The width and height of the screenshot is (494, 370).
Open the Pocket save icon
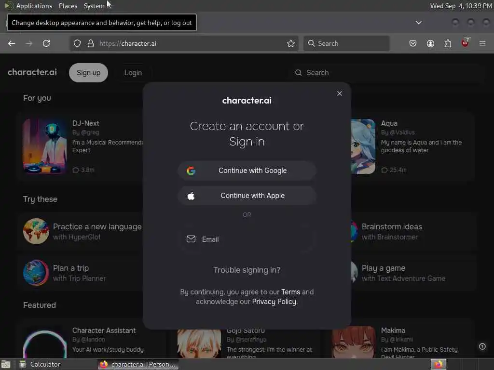[x=413, y=43]
